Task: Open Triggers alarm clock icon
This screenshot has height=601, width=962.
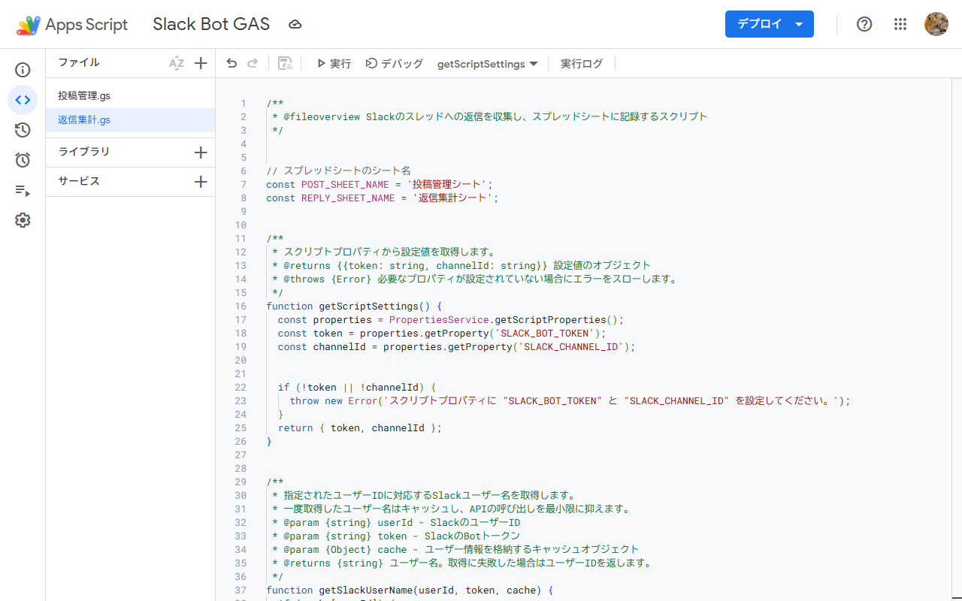Action: (23, 160)
